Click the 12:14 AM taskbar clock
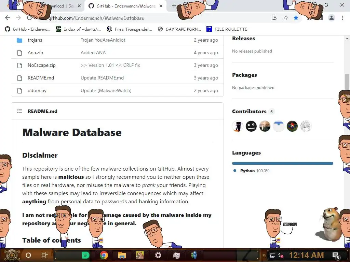 (x=307, y=255)
